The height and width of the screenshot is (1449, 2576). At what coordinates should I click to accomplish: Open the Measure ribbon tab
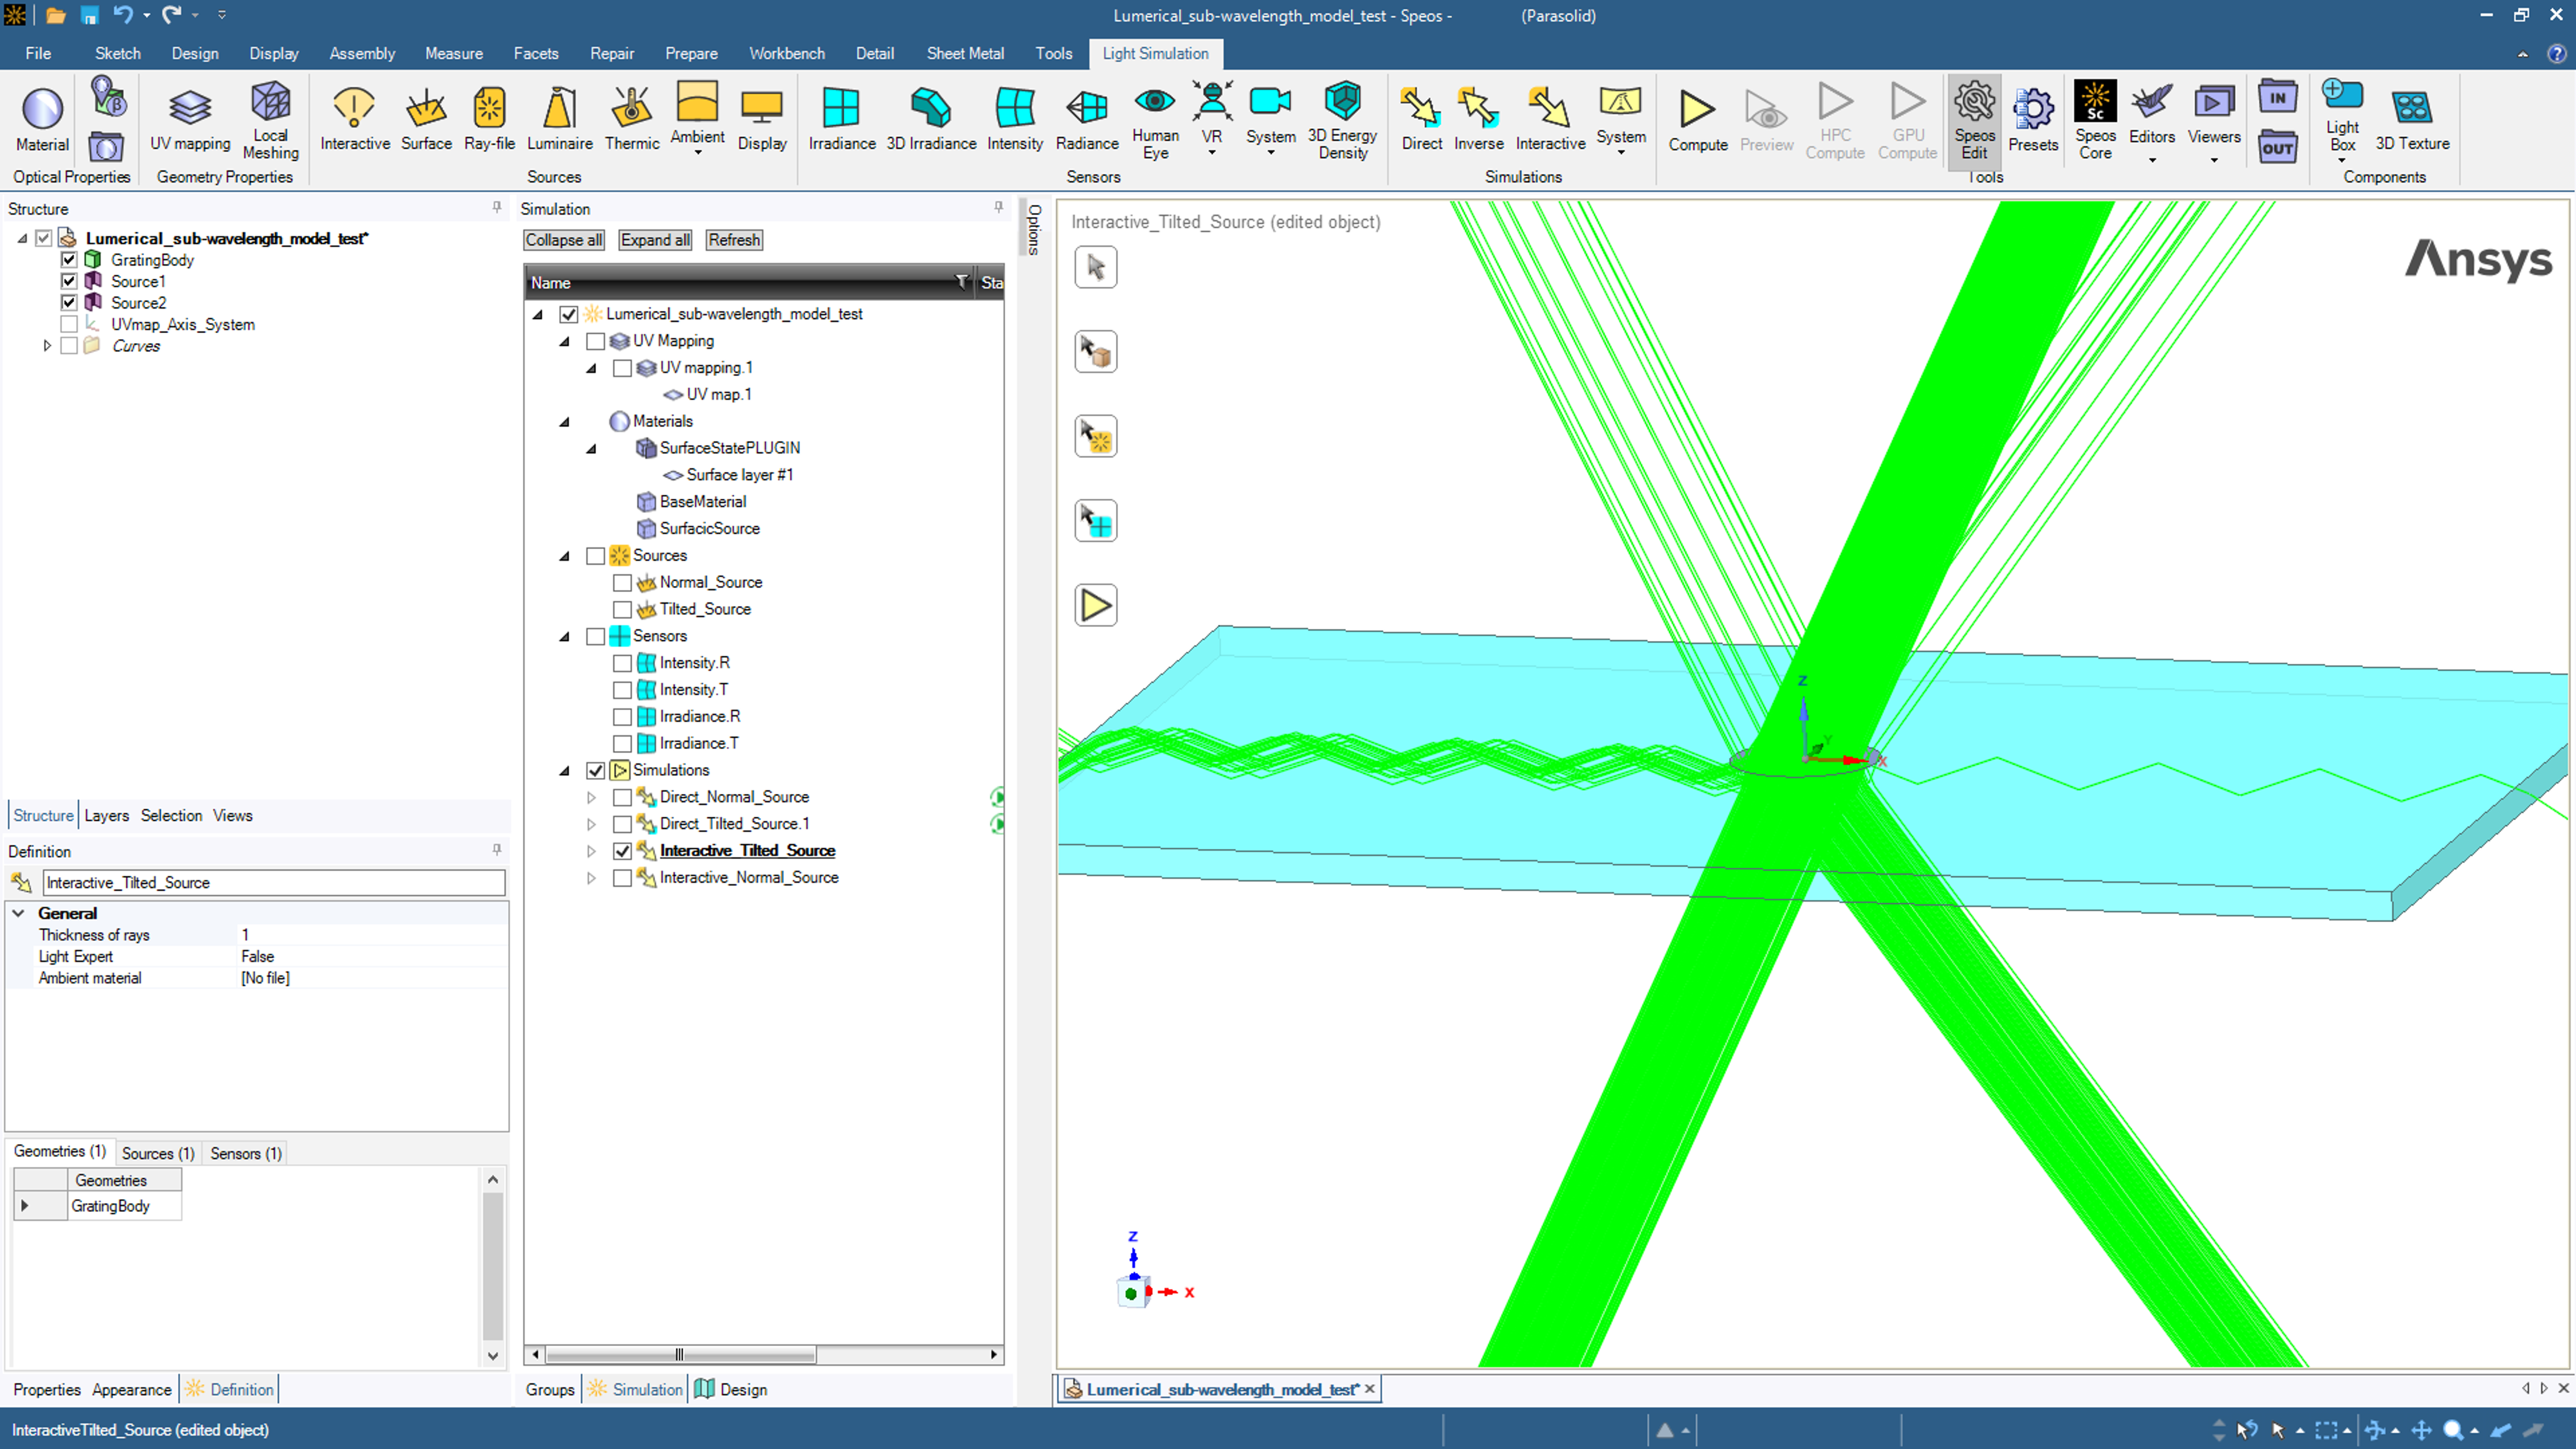[x=453, y=53]
